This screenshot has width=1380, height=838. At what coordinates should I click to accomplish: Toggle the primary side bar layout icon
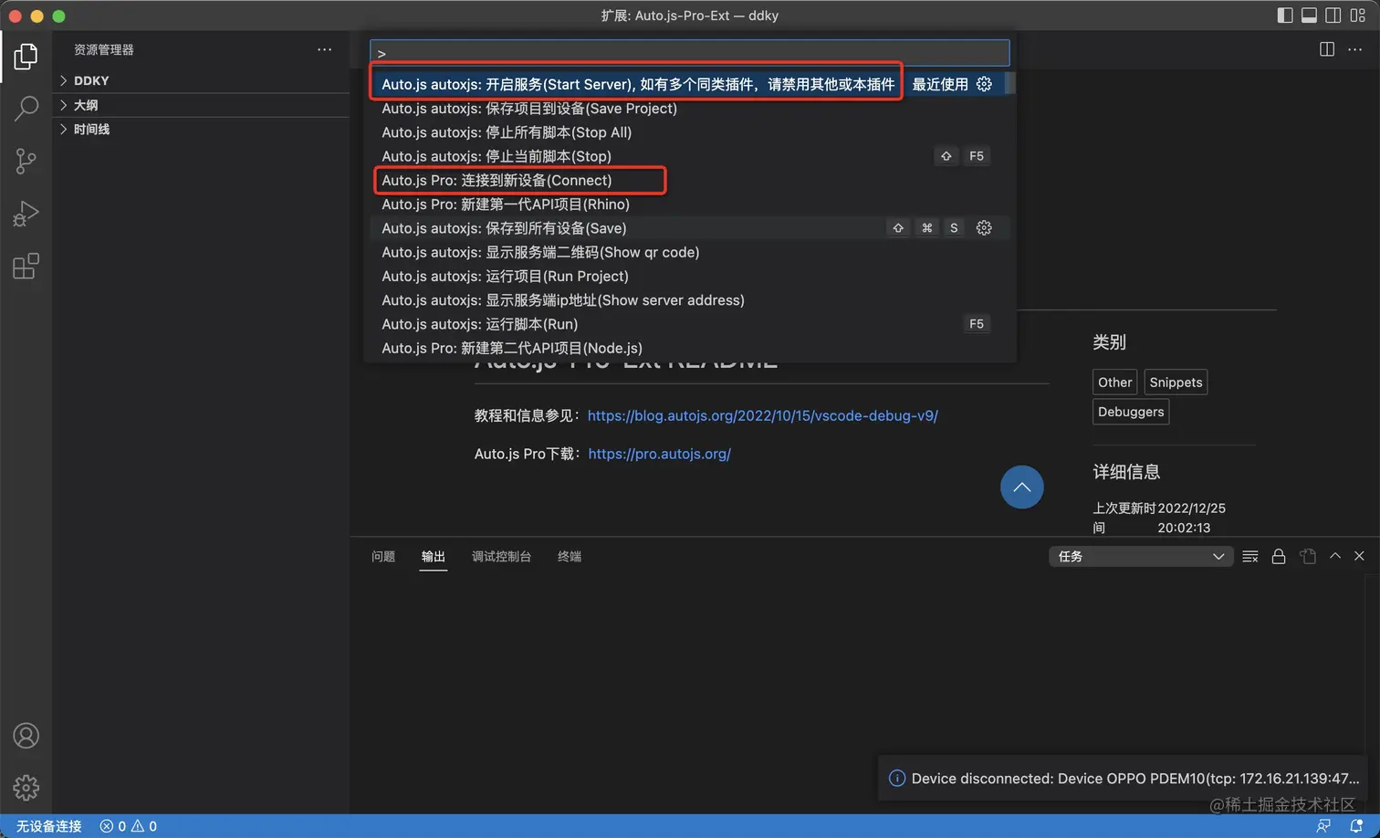click(x=1285, y=16)
